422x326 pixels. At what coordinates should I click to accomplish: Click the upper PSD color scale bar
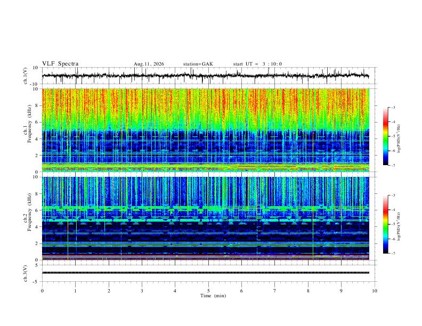(x=386, y=136)
